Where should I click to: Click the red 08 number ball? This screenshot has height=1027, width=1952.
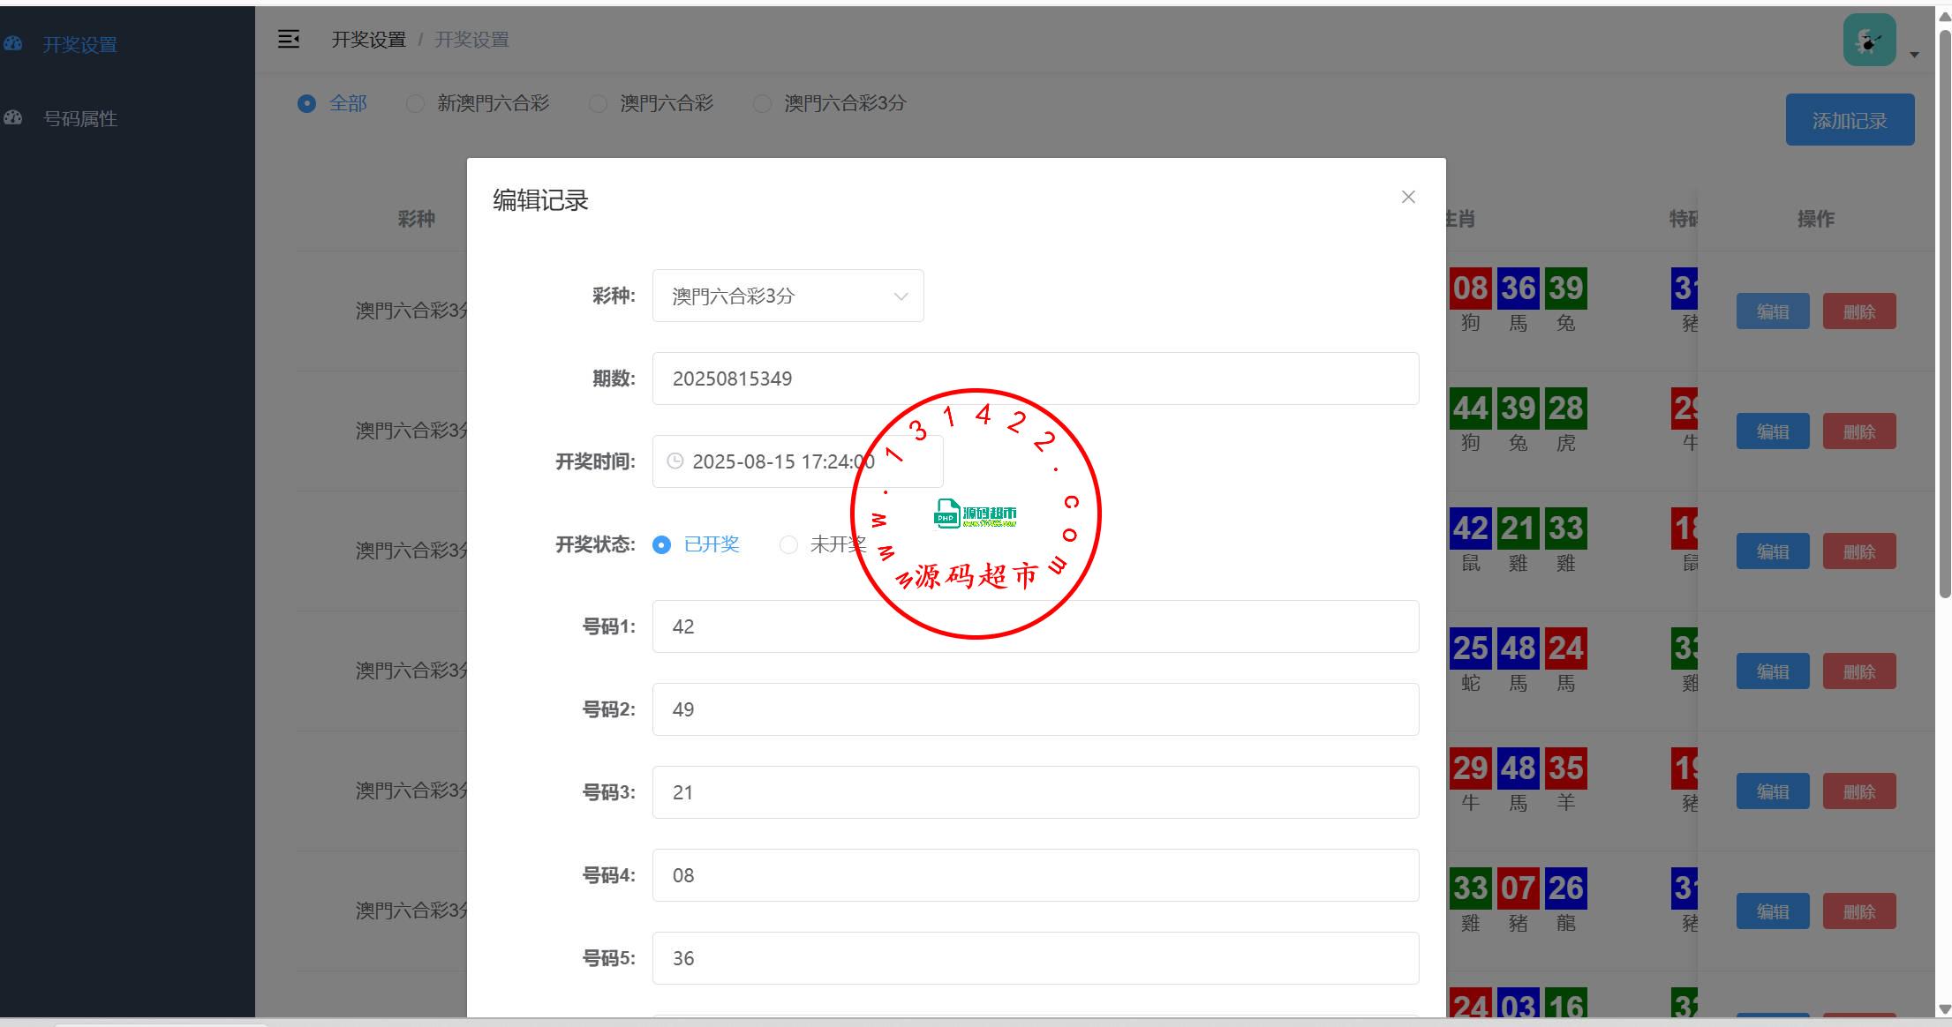[1470, 289]
